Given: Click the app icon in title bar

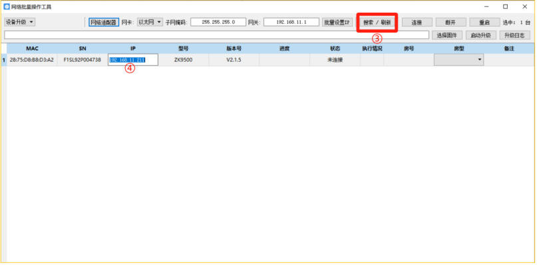Looking at the screenshot, I should [x=7, y=7].
